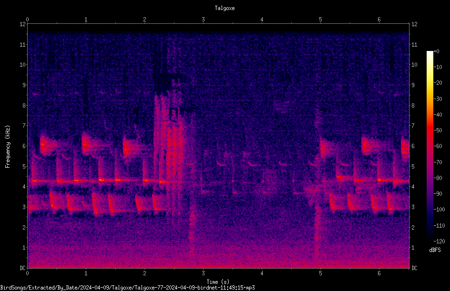Click the -50 red region of colorbar

point(430,130)
